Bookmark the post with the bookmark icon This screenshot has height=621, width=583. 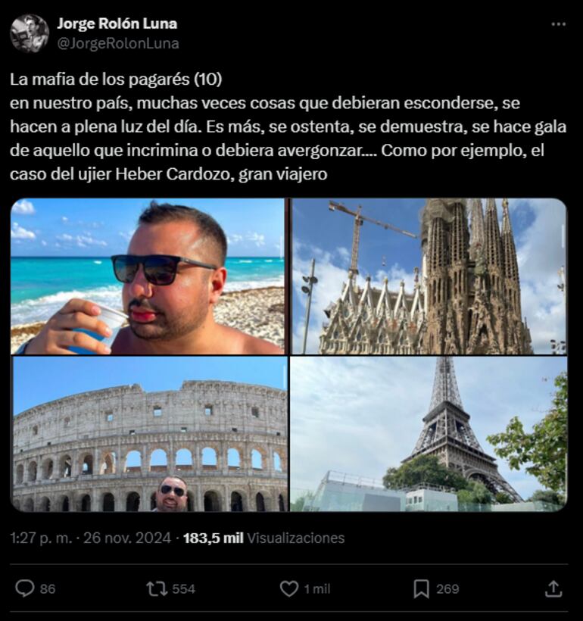coord(422,589)
